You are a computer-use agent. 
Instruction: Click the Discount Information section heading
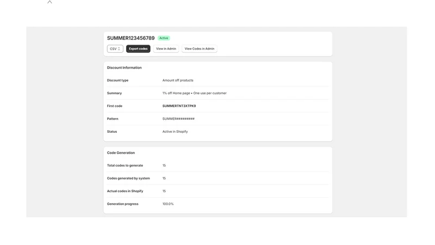125,68
